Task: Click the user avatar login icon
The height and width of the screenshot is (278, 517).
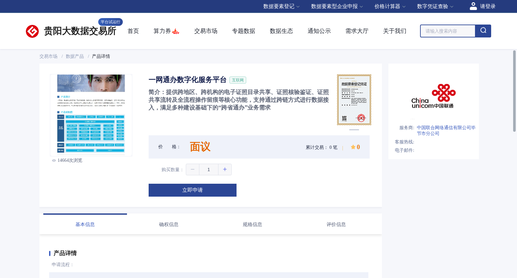Action: (473, 6)
